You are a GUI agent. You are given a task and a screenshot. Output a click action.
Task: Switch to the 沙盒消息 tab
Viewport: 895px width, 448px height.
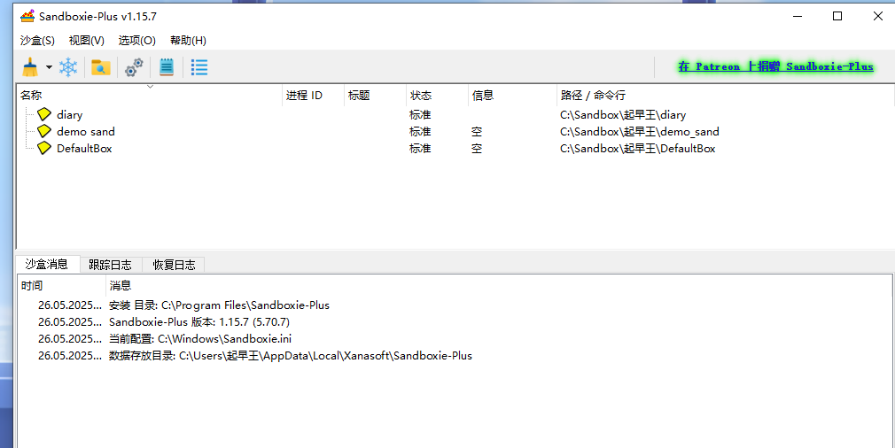(x=47, y=264)
